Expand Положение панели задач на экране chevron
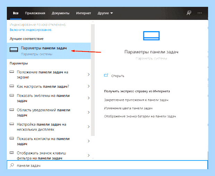This screenshot has width=215, height=176. 88,74
